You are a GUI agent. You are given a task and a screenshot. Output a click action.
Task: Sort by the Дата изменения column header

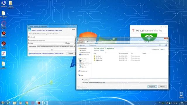click(x=123, y=53)
